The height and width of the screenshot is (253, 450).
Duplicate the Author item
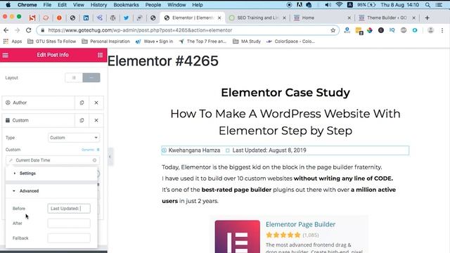(x=82, y=103)
